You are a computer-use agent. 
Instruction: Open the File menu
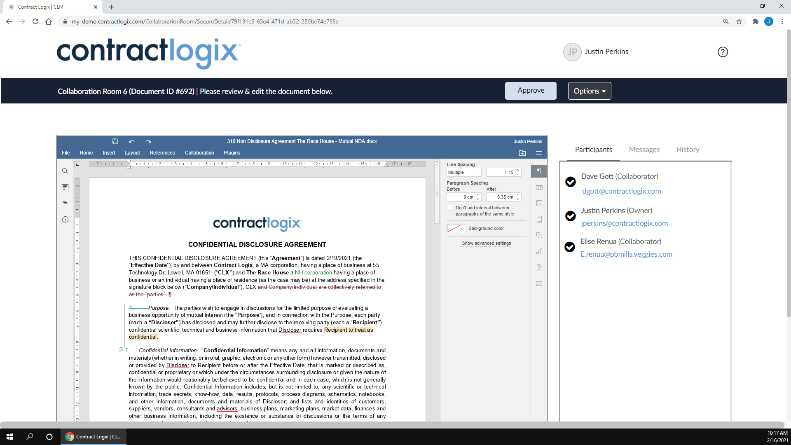(66, 153)
